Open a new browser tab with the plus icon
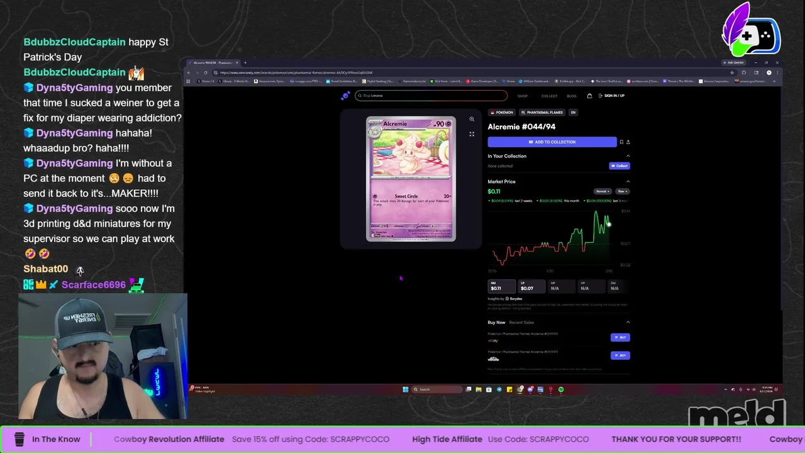The width and height of the screenshot is (805, 453). pyautogui.click(x=245, y=62)
